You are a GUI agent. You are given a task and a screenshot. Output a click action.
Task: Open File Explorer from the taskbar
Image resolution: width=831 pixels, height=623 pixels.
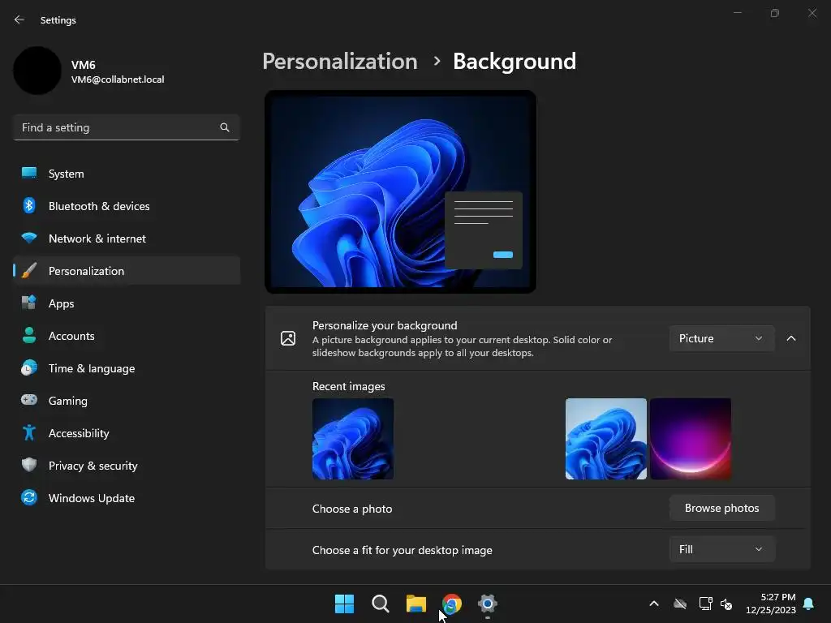click(416, 604)
